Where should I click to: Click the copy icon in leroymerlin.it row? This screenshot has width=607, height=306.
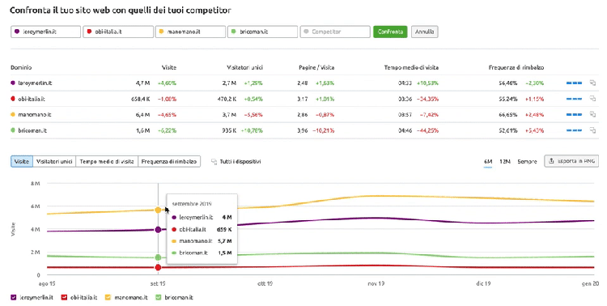[x=592, y=83]
